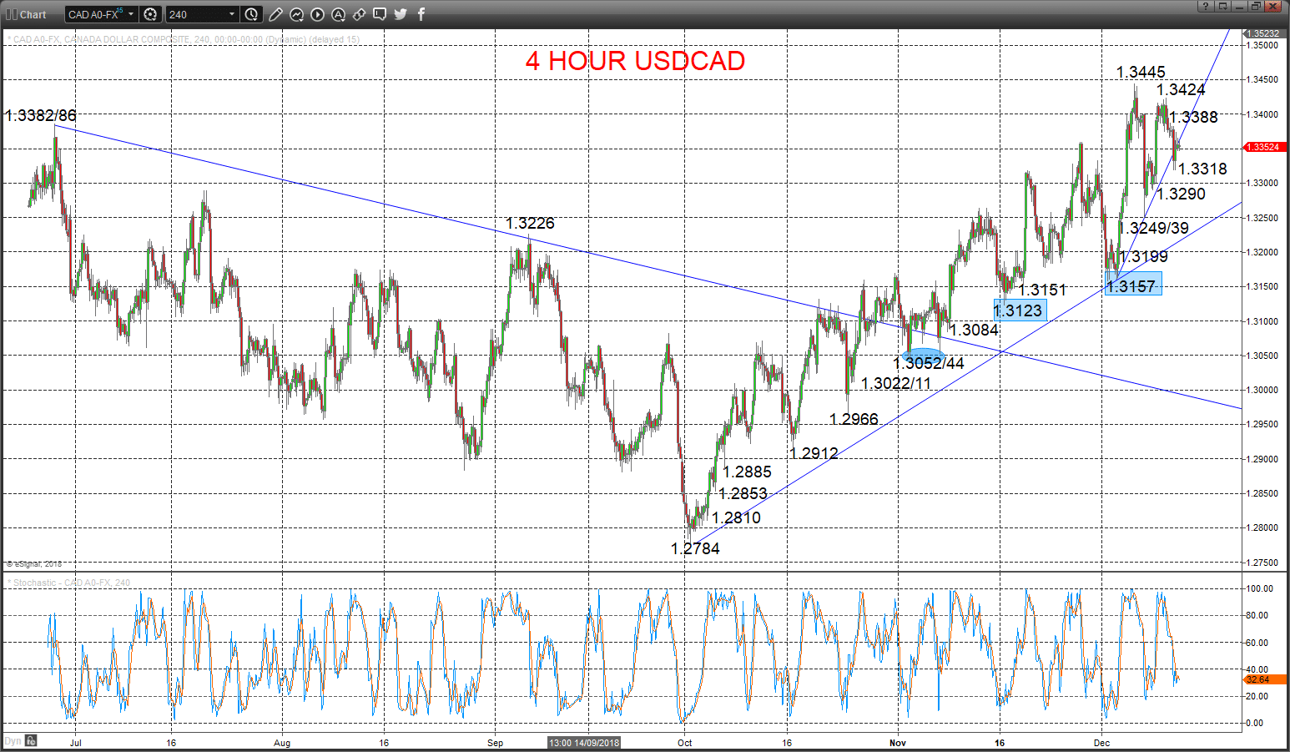Image resolution: width=1290 pixels, height=752 pixels.
Task: Select the 1.2810 price annotation
Action: (736, 517)
